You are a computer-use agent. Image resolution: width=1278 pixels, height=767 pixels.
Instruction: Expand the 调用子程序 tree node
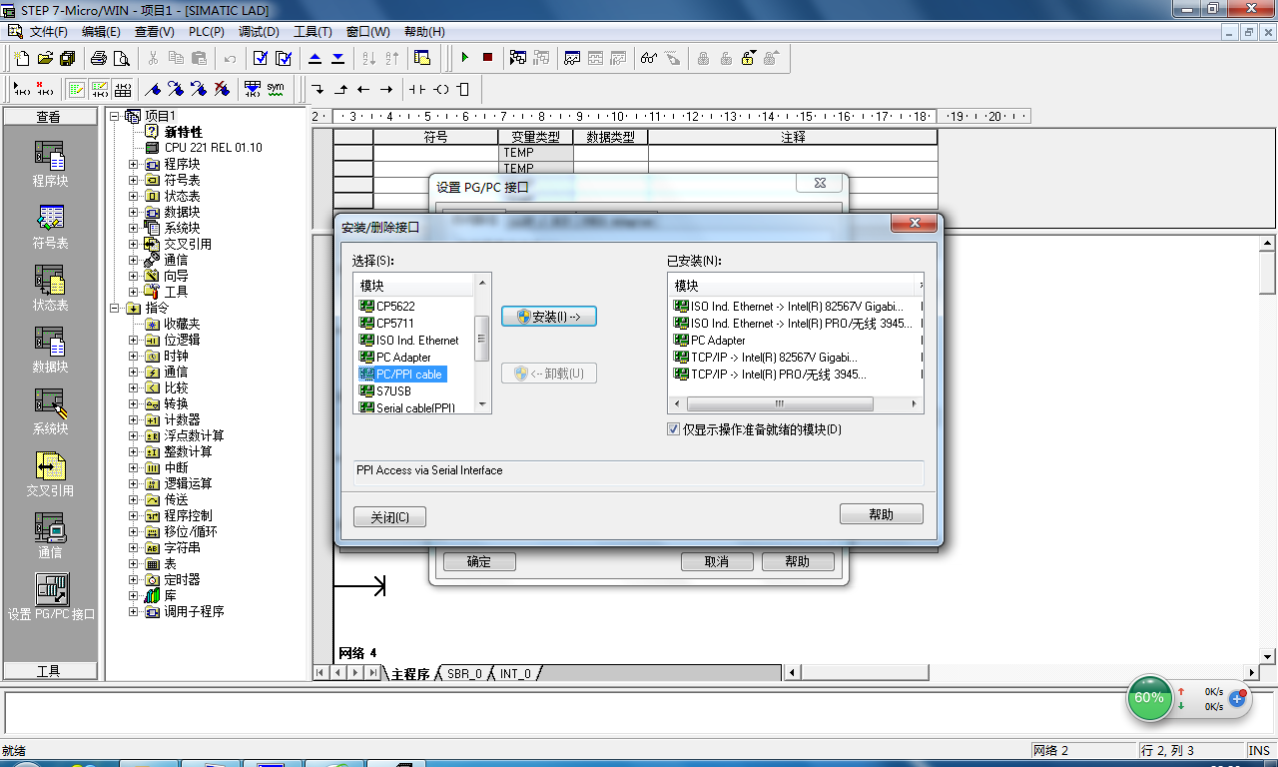[x=134, y=611]
